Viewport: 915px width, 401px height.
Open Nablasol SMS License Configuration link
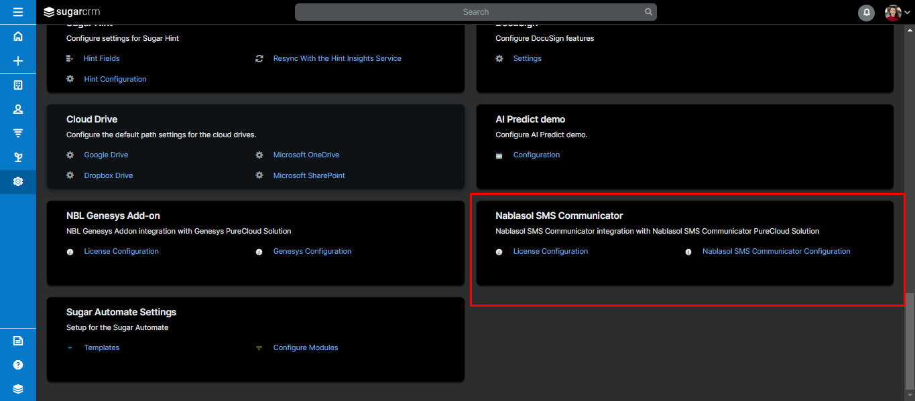click(550, 251)
